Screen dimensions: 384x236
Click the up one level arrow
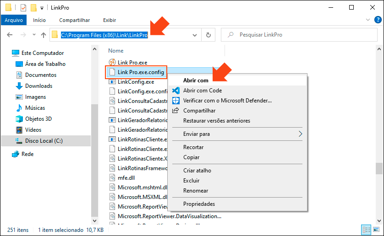(x=44, y=35)
